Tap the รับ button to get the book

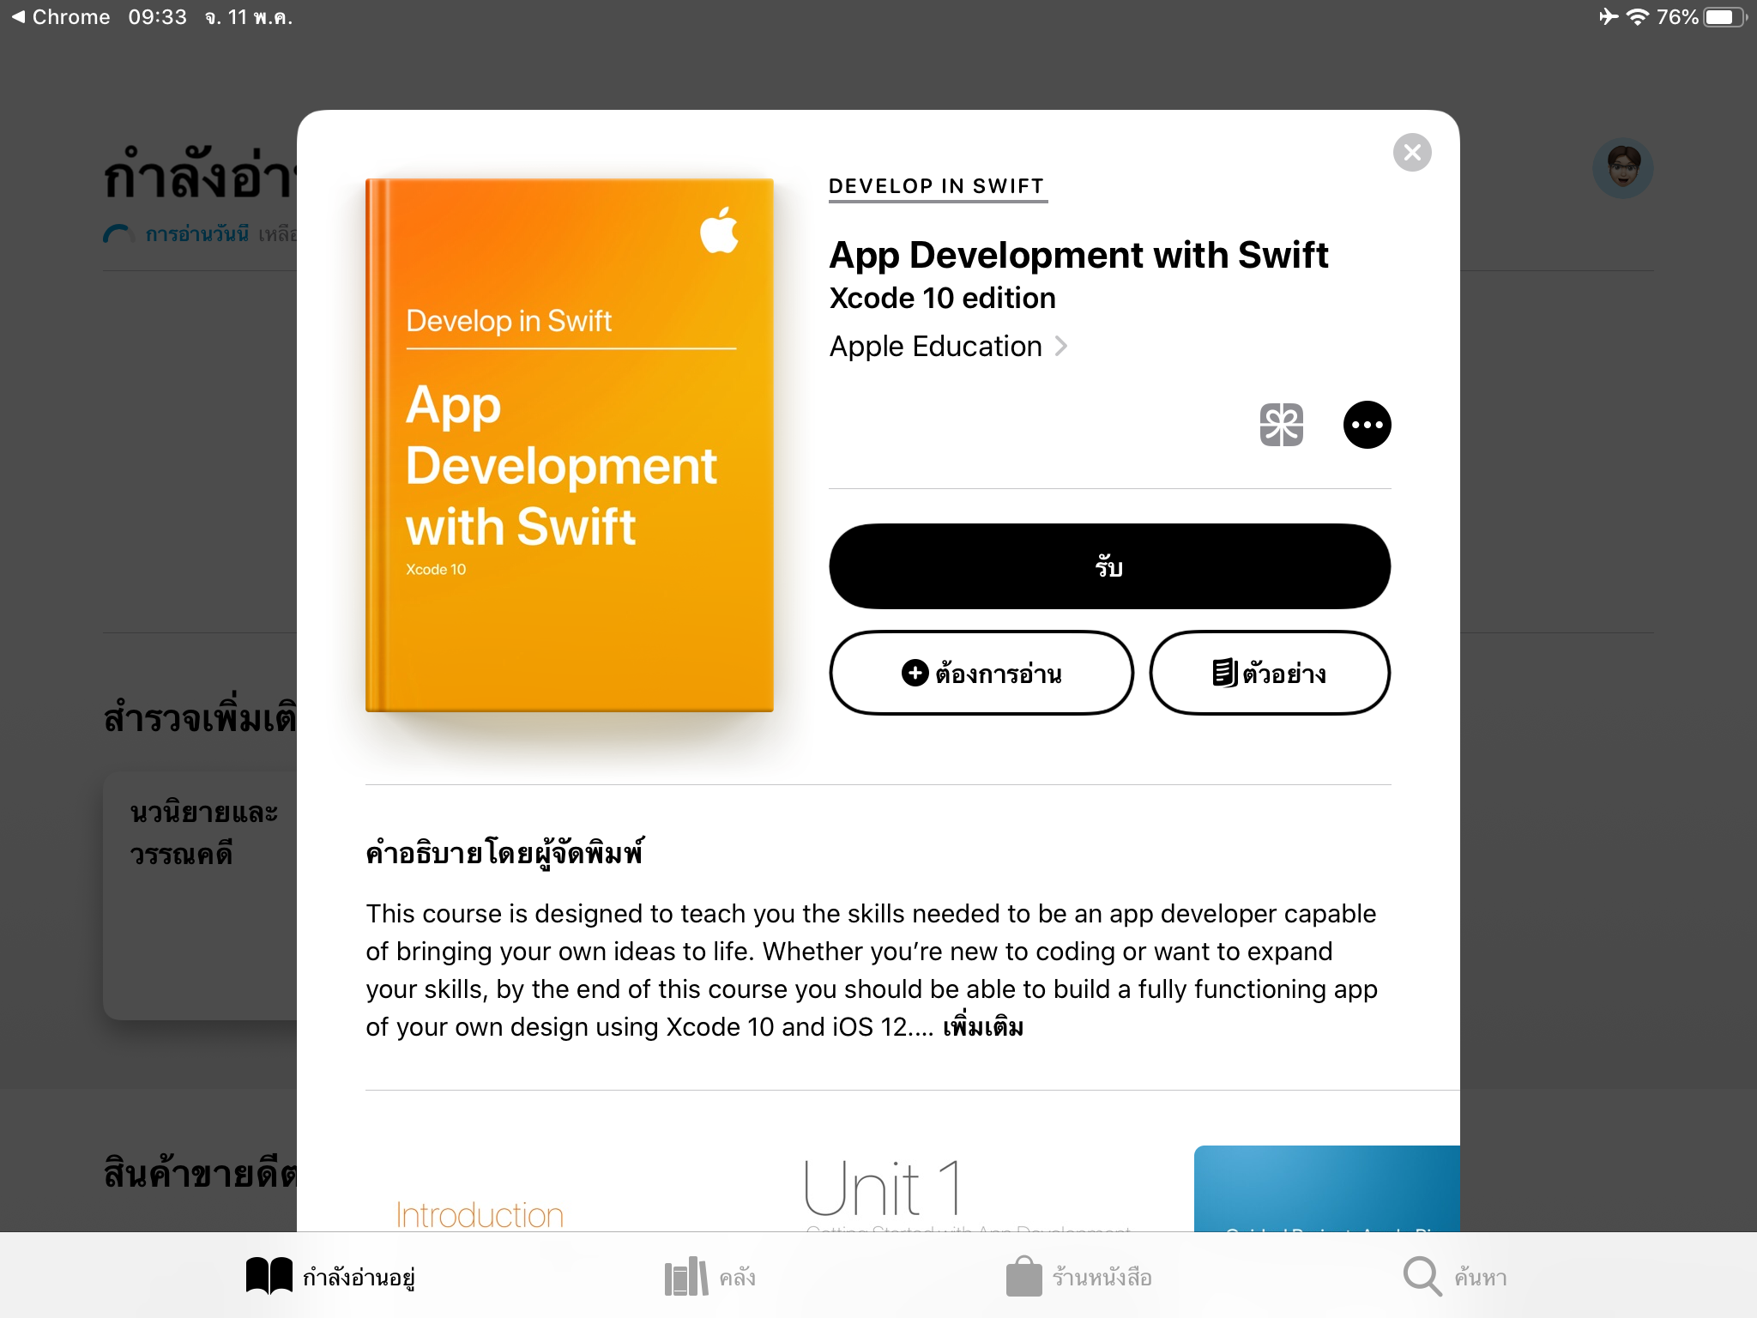click(1109, 566)
